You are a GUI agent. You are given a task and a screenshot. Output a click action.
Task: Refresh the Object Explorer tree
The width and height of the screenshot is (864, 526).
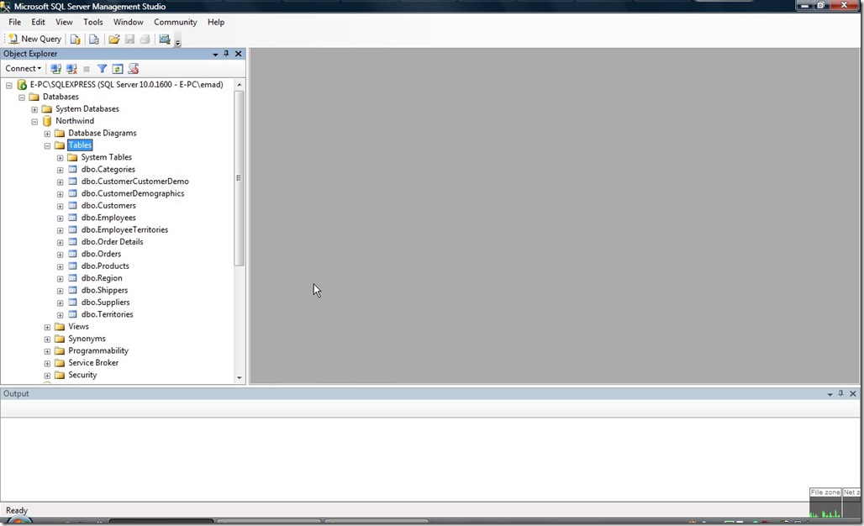coord(117,68)
